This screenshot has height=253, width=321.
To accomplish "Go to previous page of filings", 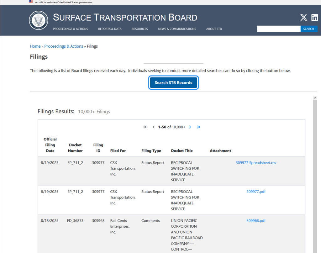I will [x=153, y=127].
